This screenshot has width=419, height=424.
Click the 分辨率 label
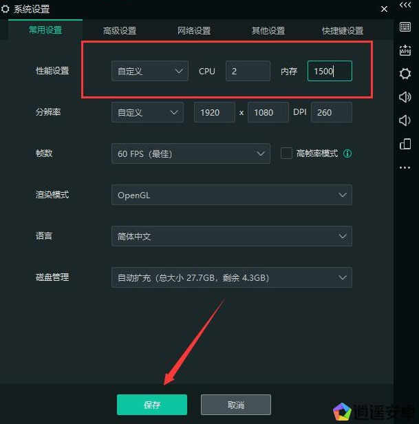click(x=48, y=112)
